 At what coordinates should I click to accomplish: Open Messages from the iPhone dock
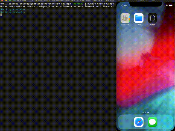point(152,122)
